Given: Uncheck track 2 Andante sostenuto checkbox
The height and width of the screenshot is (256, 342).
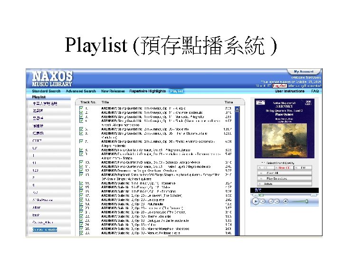Looking at the screenshot, I should [x=81, y=112].
